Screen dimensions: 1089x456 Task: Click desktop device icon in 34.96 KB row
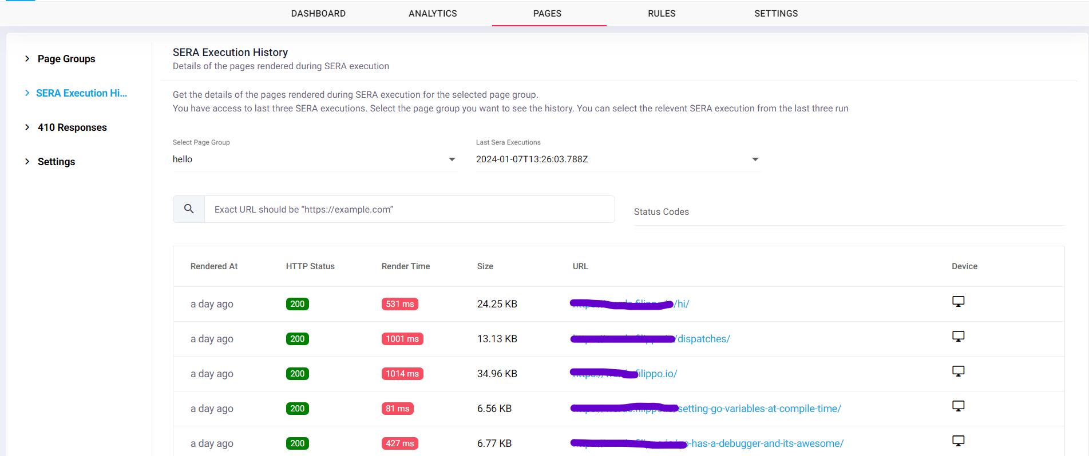(958, 371)
